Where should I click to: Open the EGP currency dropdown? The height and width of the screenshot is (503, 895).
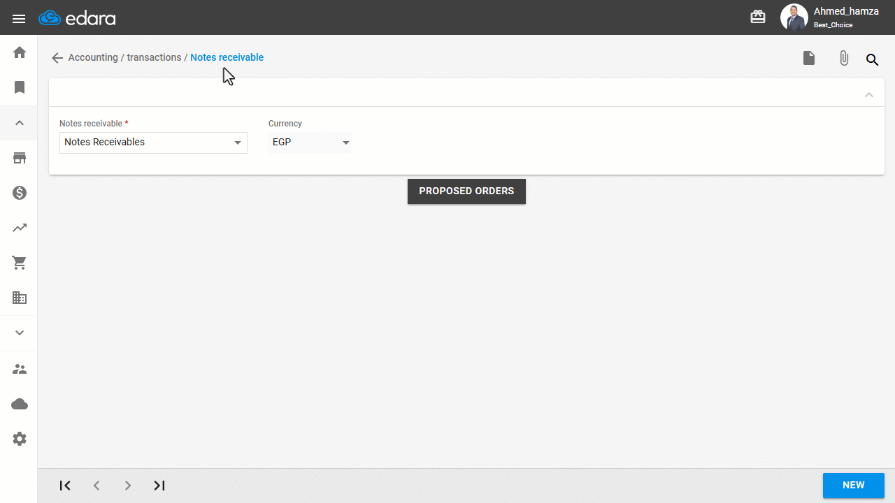310,143
